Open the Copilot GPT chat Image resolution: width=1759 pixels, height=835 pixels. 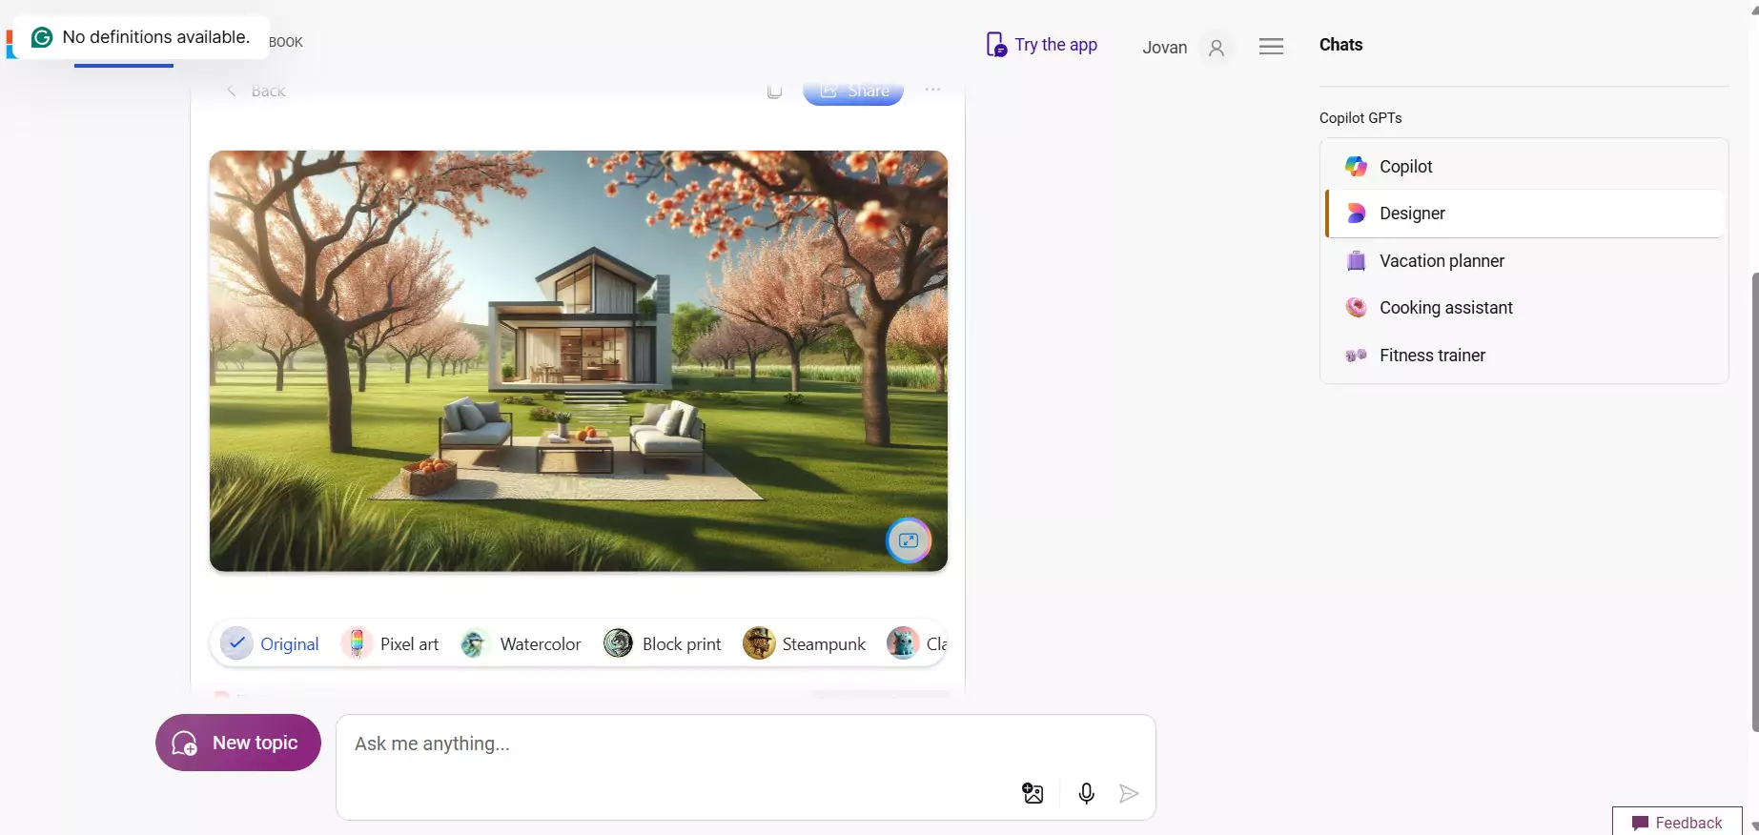(x=1524, y=166)
